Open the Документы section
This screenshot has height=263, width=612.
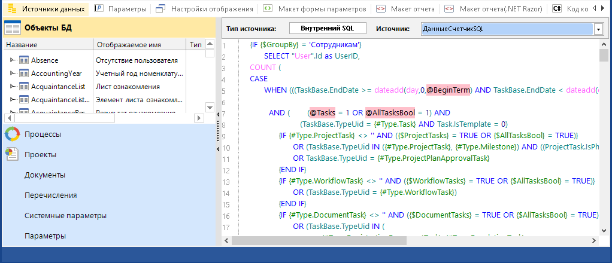pos(45,175)
